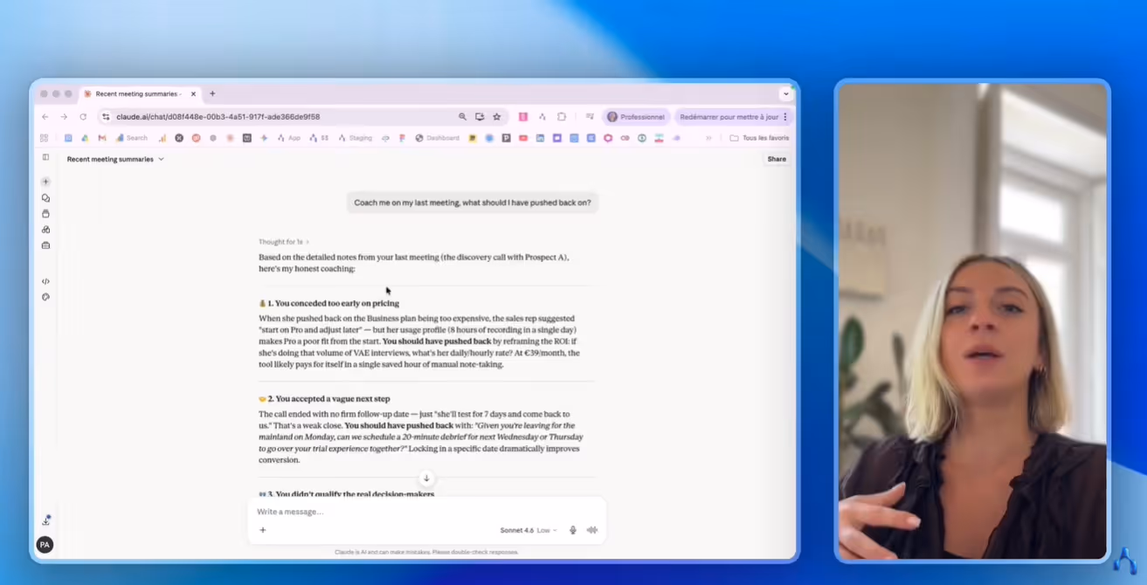The image size is (1147, 585).
Task: Start a new chat with plus icon in sidebar
Action: [x=45, y=182]
